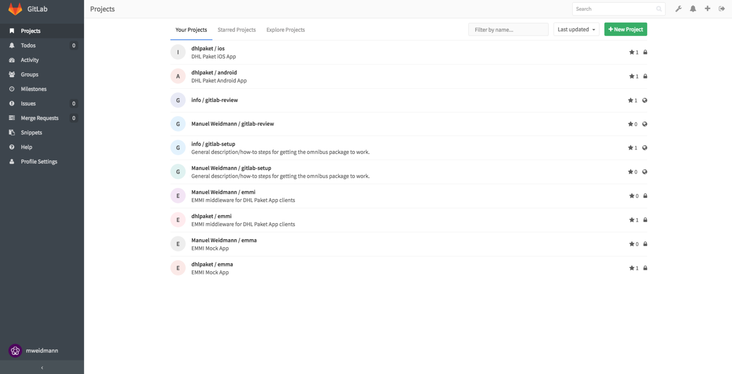This screenshot has height=374, width=732.
Task: Click the Todos bell icon in sidebar
Action: click(x=12, y=46)
